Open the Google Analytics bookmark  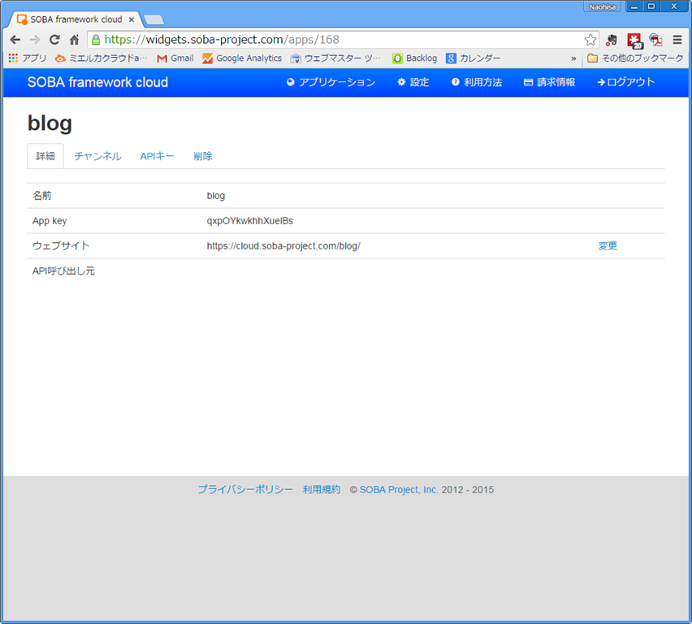[242, 58]
